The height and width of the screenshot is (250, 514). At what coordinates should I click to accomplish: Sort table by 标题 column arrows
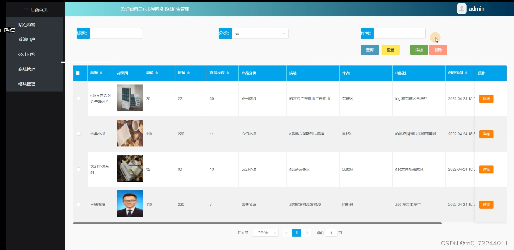tap(101, 73)
